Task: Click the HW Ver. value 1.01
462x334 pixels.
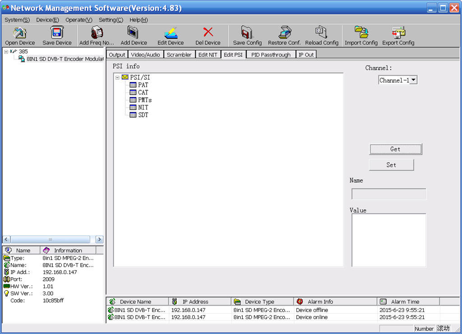Action: pyautogui.click(x=48, y=286)
